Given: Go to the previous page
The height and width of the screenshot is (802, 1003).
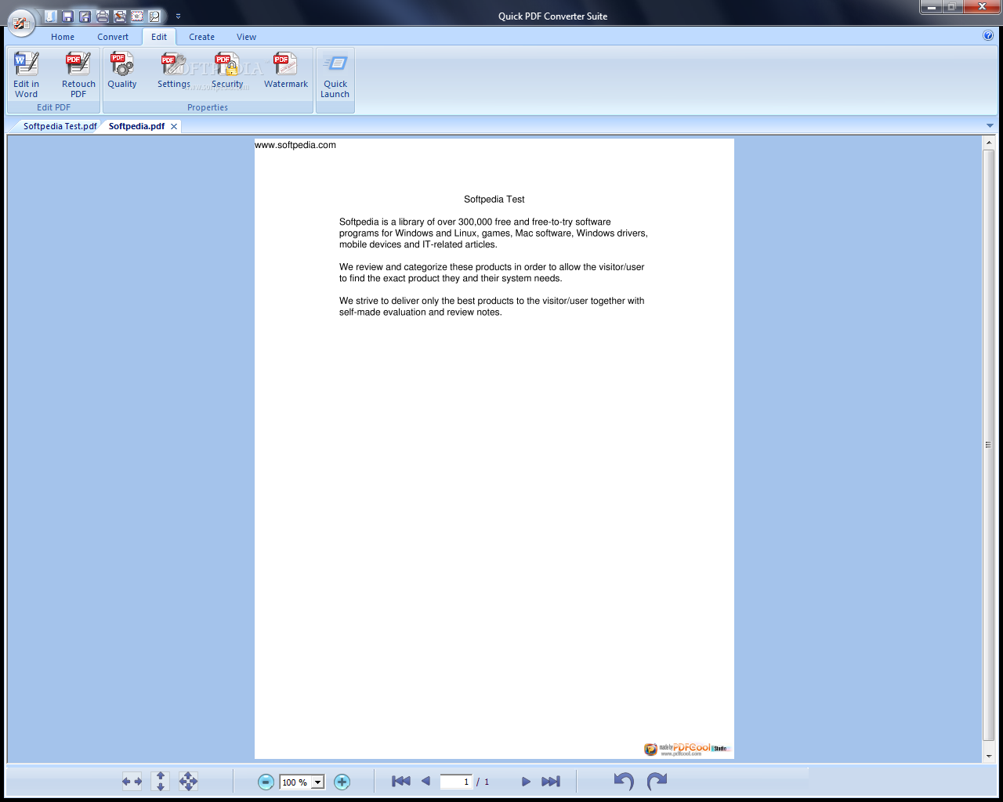Looking at the screenshot, I should pos(426,781).
